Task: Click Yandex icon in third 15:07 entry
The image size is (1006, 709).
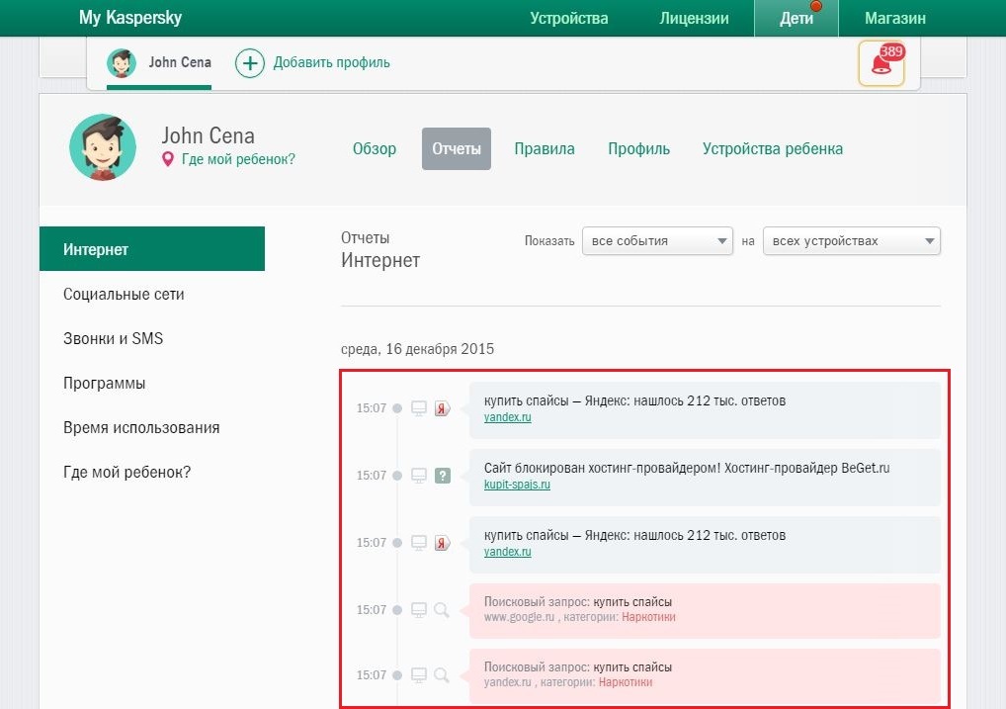Action: [x=442, y=543]
